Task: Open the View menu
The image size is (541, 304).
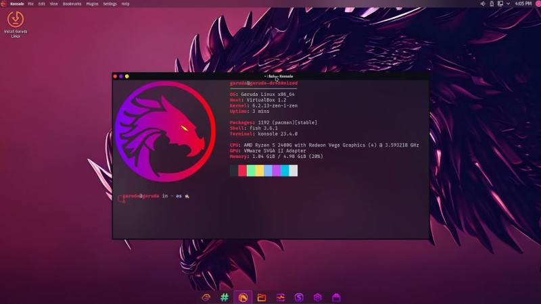Action: (x=54, y=4)
